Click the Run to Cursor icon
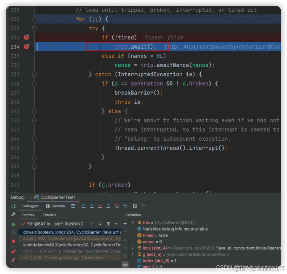287x274 pixels. 125,206
